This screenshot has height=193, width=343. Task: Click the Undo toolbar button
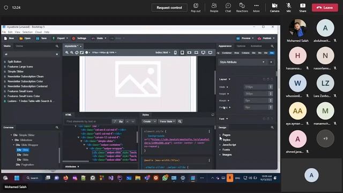(98, 38)
